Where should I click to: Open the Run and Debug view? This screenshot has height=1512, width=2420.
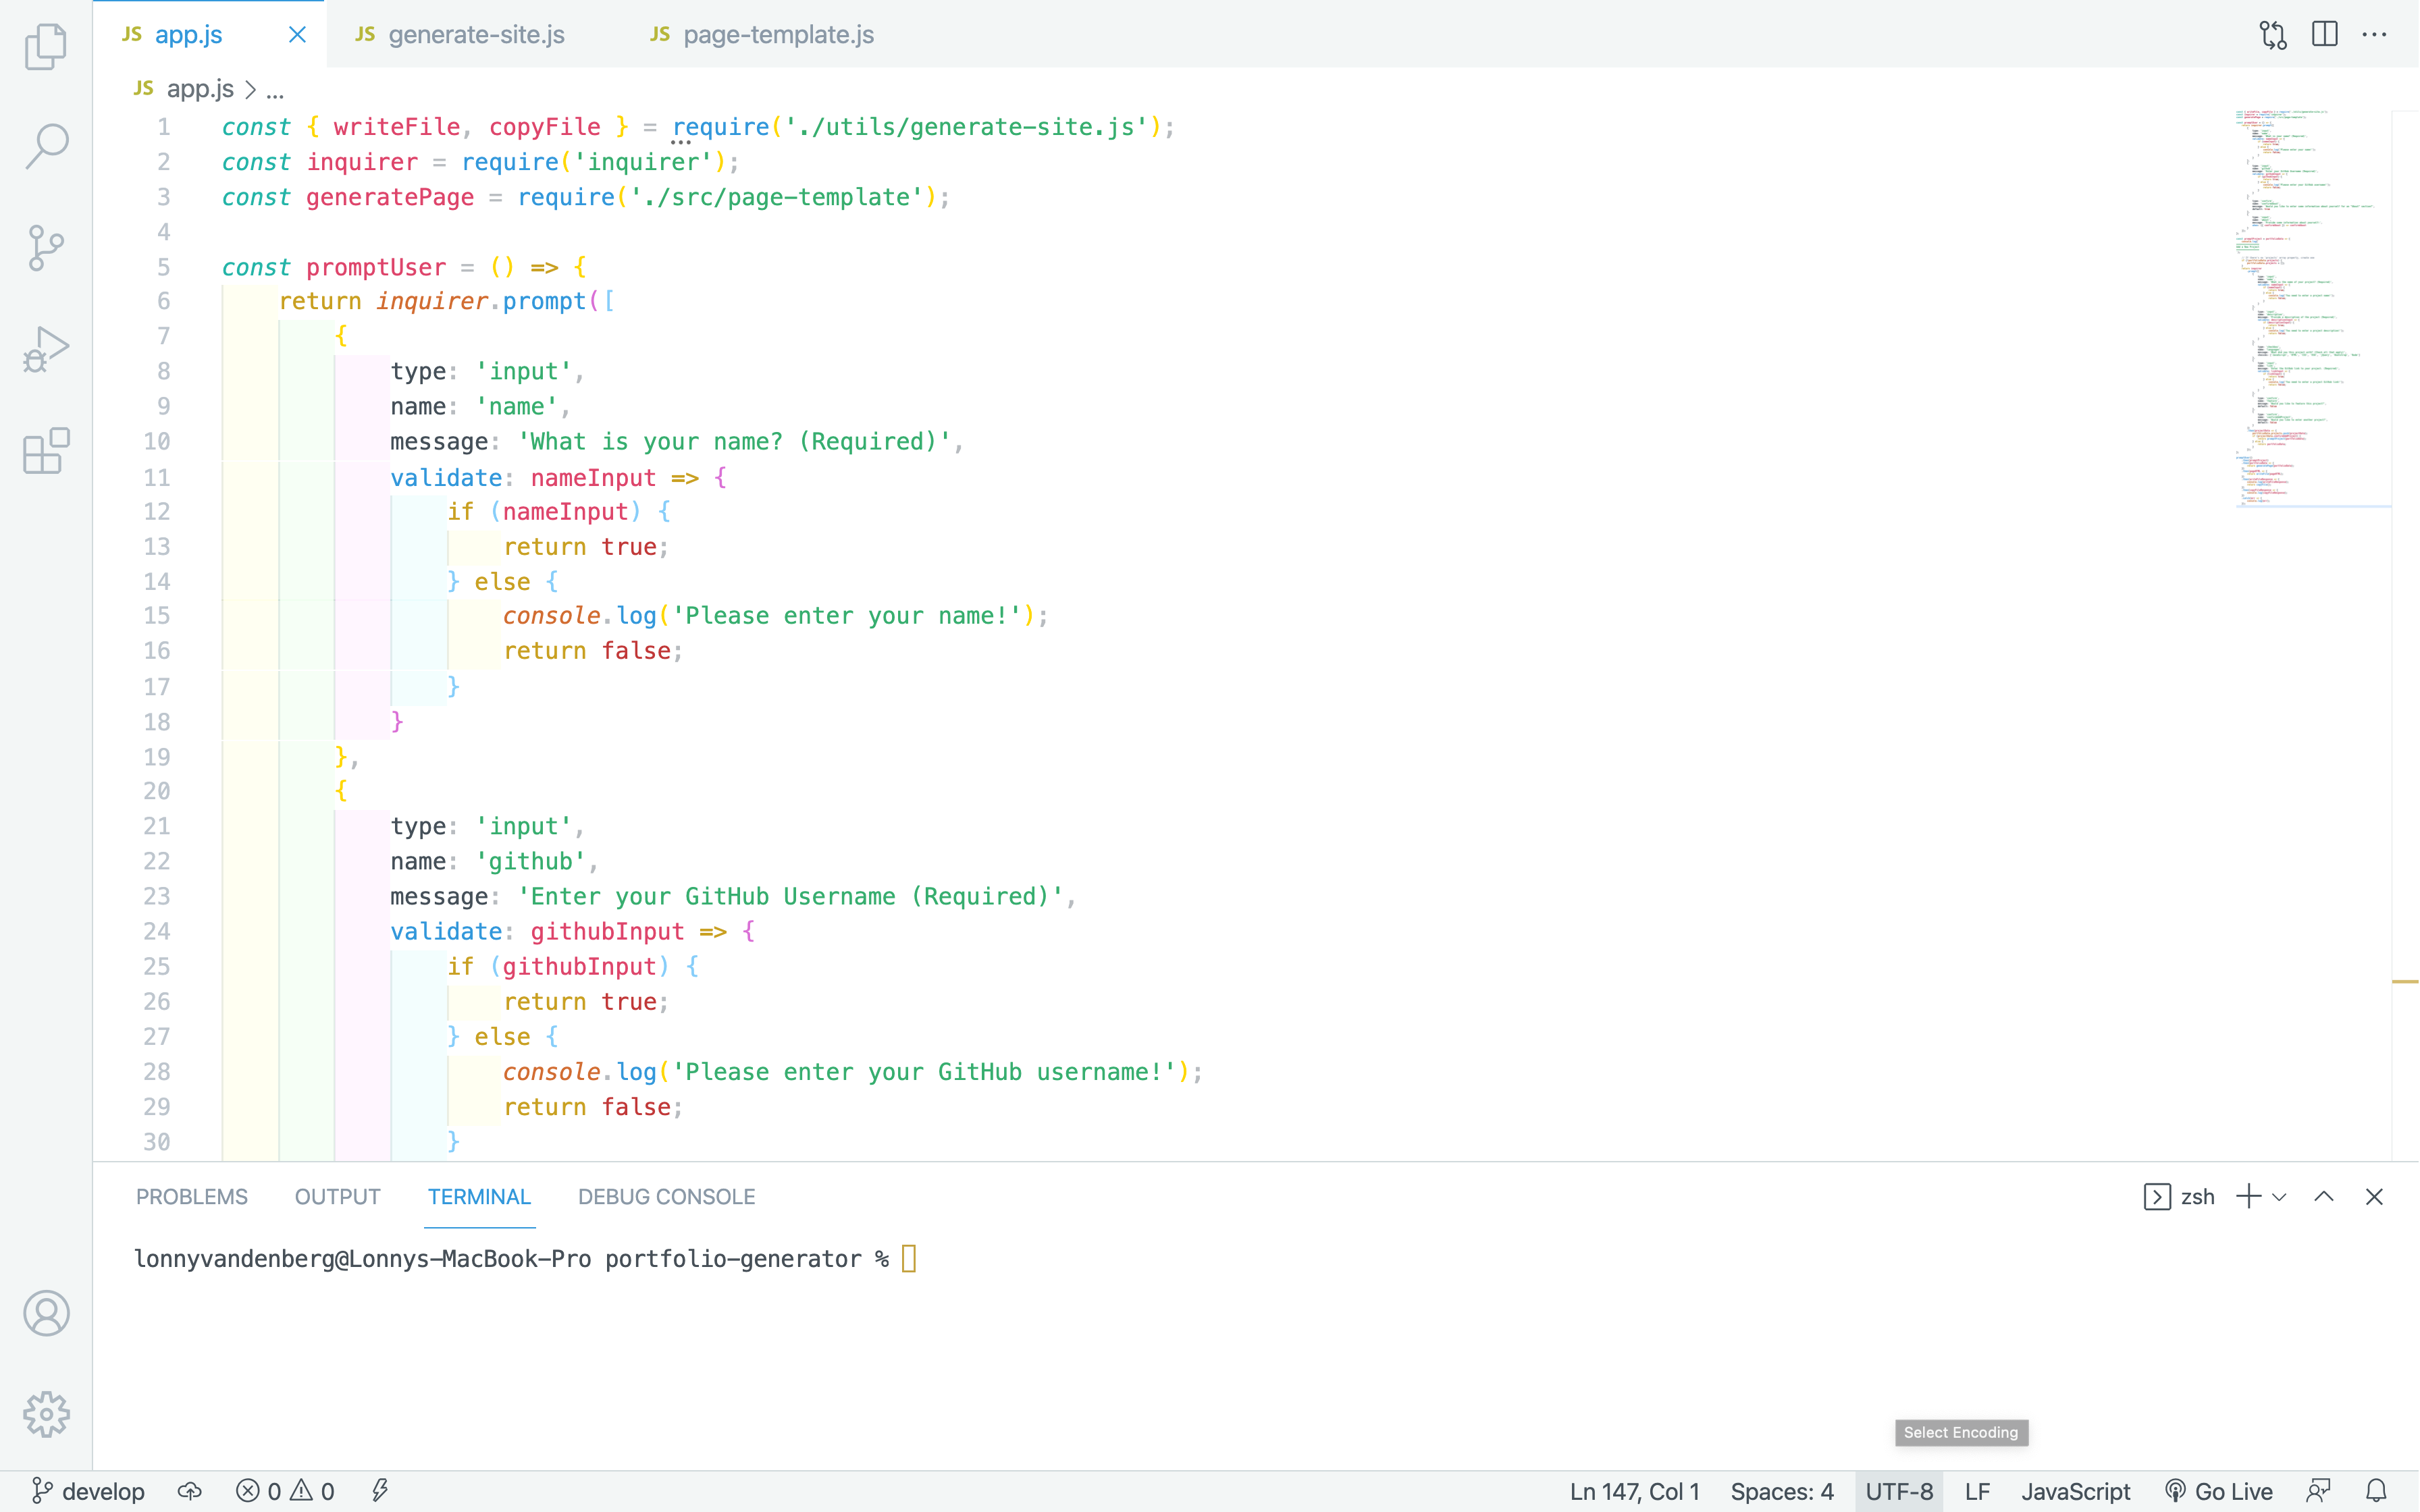(x=45, y=348)
